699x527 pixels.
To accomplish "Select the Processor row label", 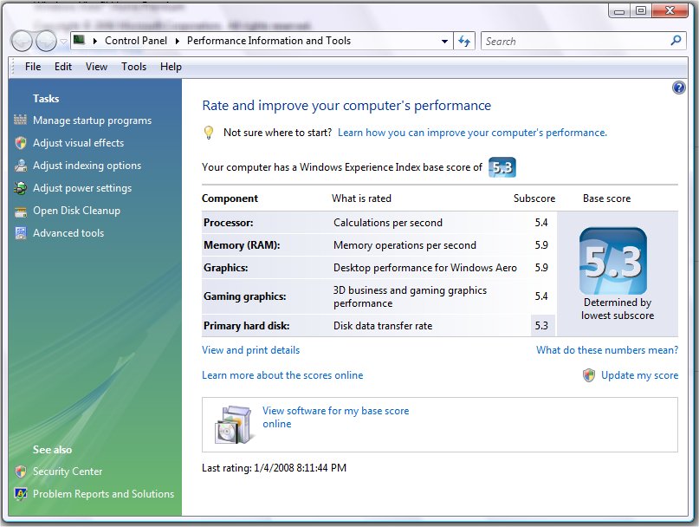I will pos(229,223).
